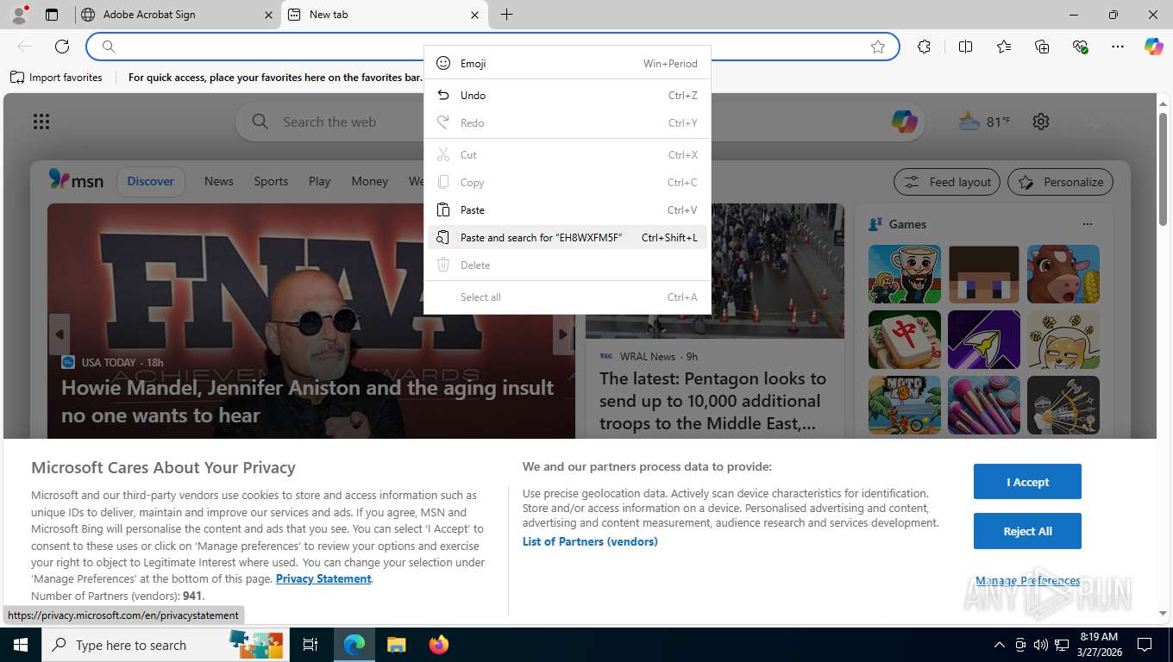
Task: Open Settings and more ellipsis menu
Action: point(1118,47)
